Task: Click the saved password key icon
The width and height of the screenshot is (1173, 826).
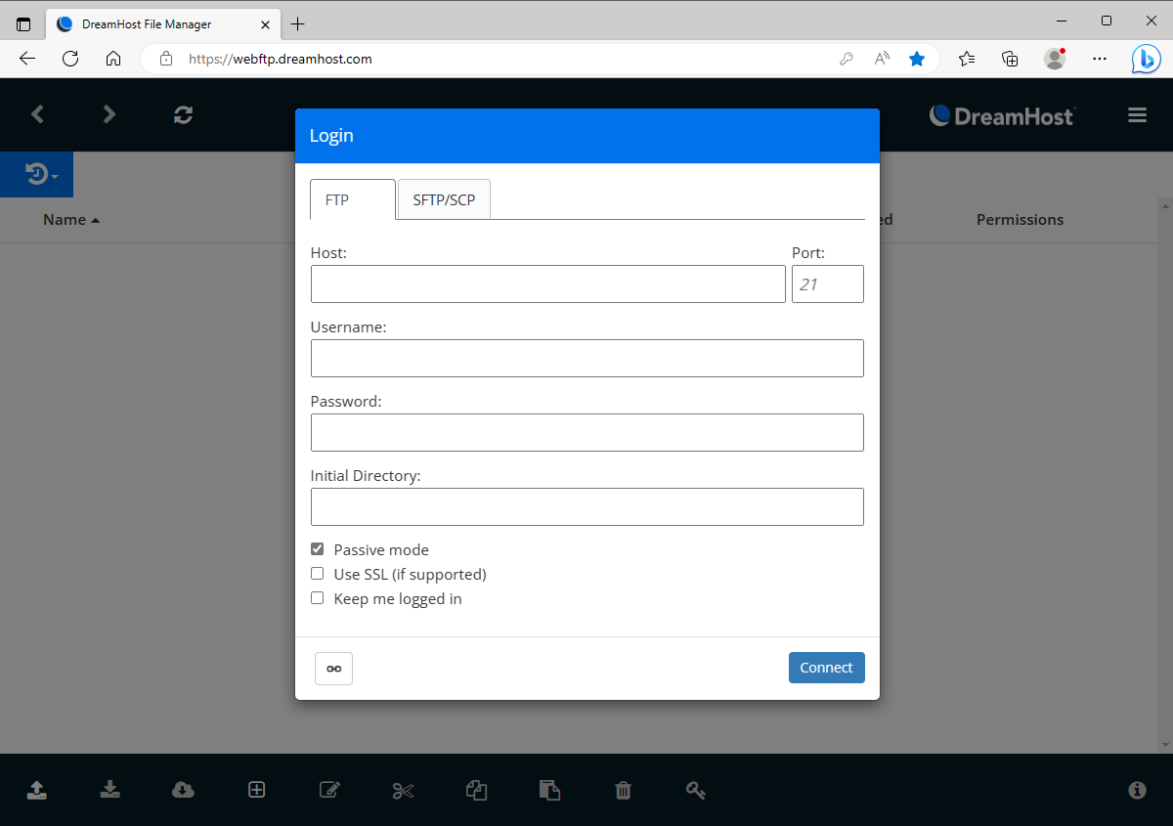Action: (x=847, y=59)
